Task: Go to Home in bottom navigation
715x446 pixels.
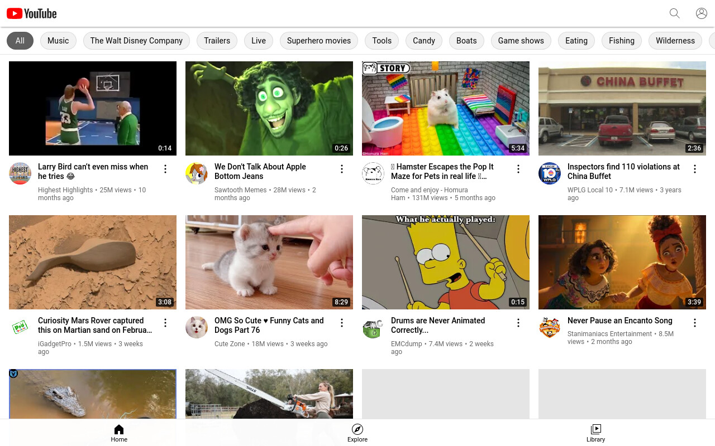Action: [x=119, y=433]
